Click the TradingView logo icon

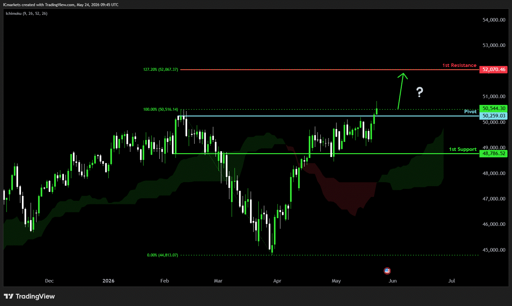9,296
